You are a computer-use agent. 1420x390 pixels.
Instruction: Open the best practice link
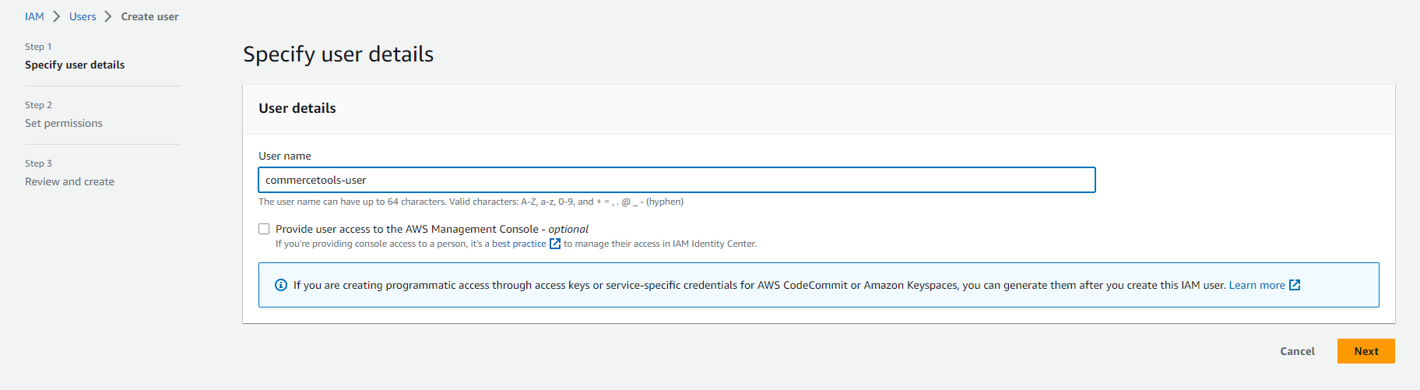(518, 244)
